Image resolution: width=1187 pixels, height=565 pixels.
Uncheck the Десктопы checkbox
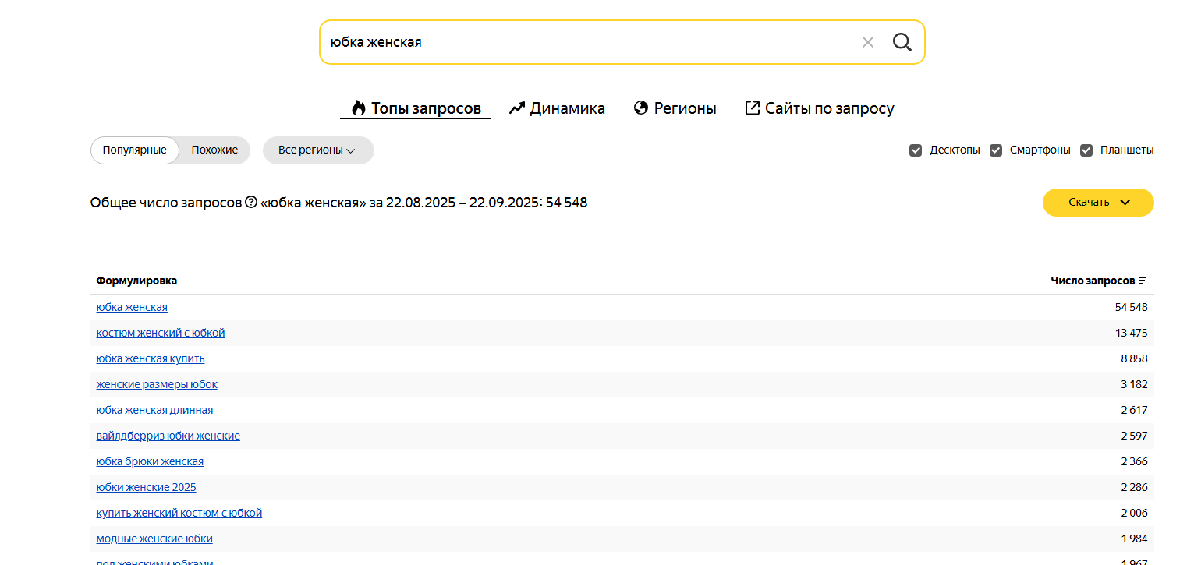coord(916,150)
